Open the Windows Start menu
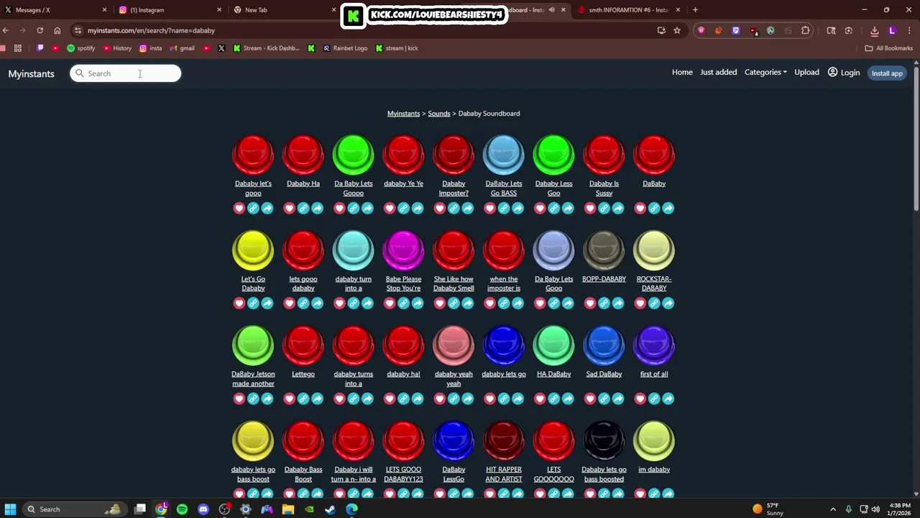Image resolution: width=920 pixels, height=518 pixels. click(x=11, y=509)
